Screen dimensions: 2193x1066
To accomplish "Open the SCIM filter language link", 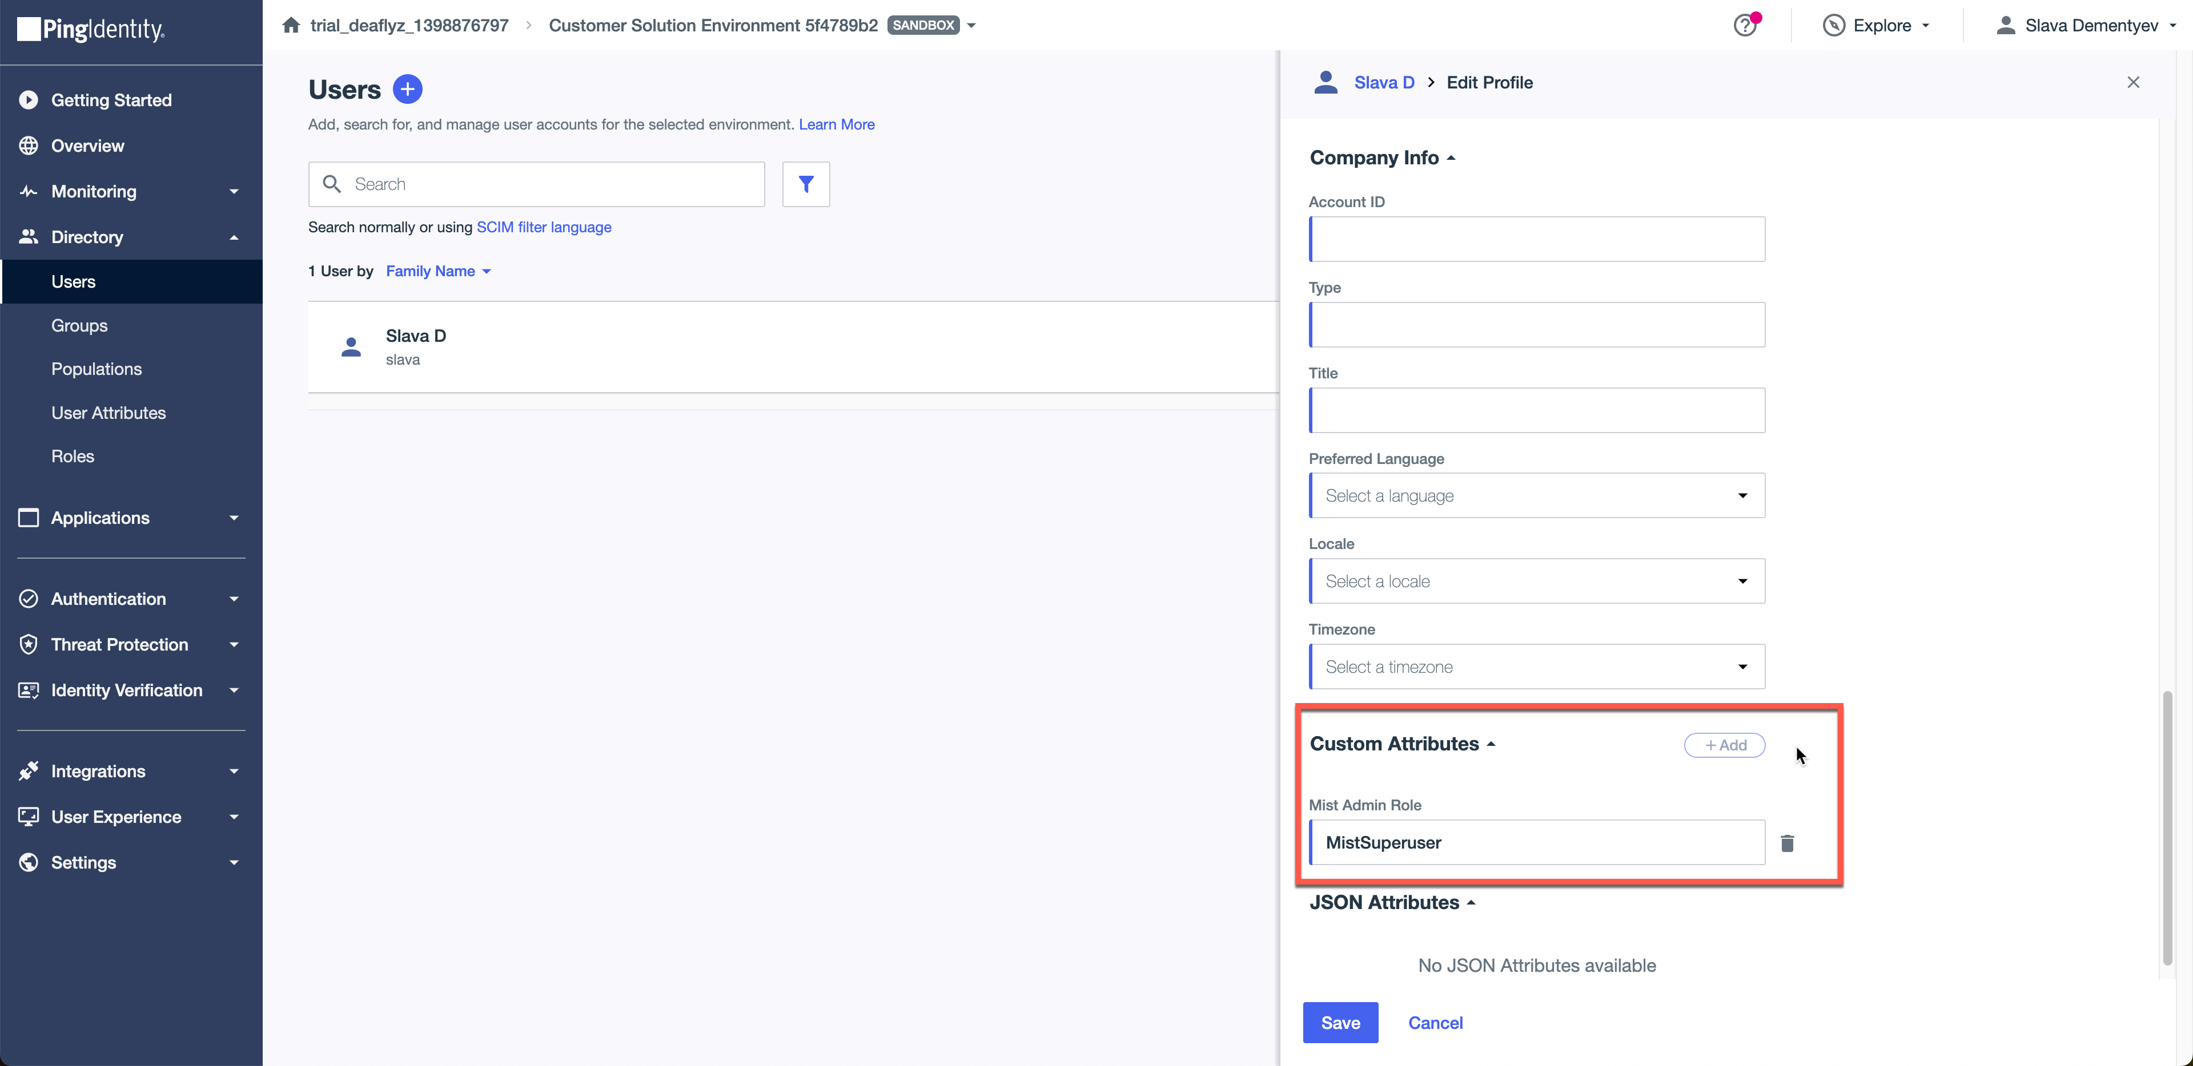I will point(543,227).
